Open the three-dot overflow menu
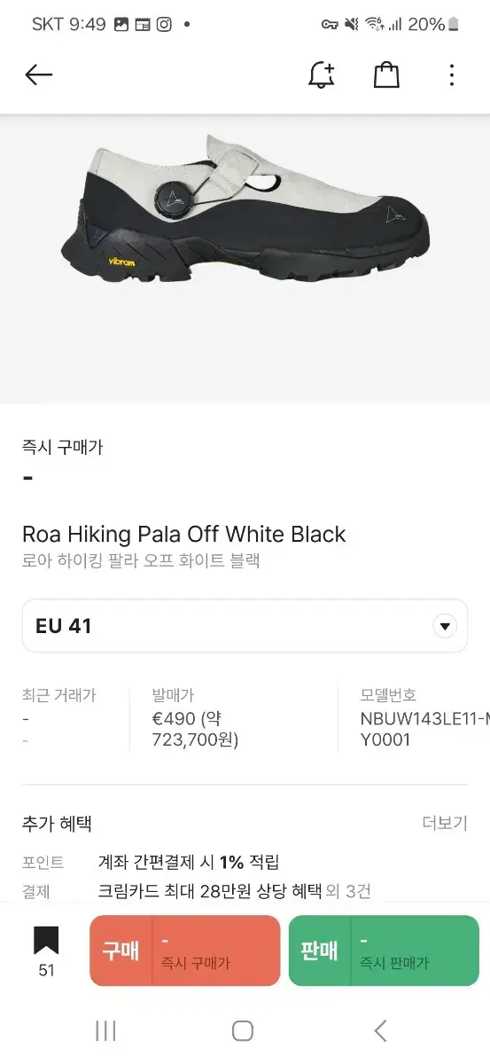 pos(451,74)
